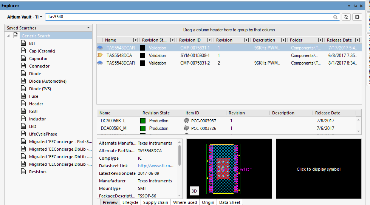Image resolution: width=370 pixels, height=205 pixels.
Task: Switch to the Lifecycle tab
Action: 130,202
